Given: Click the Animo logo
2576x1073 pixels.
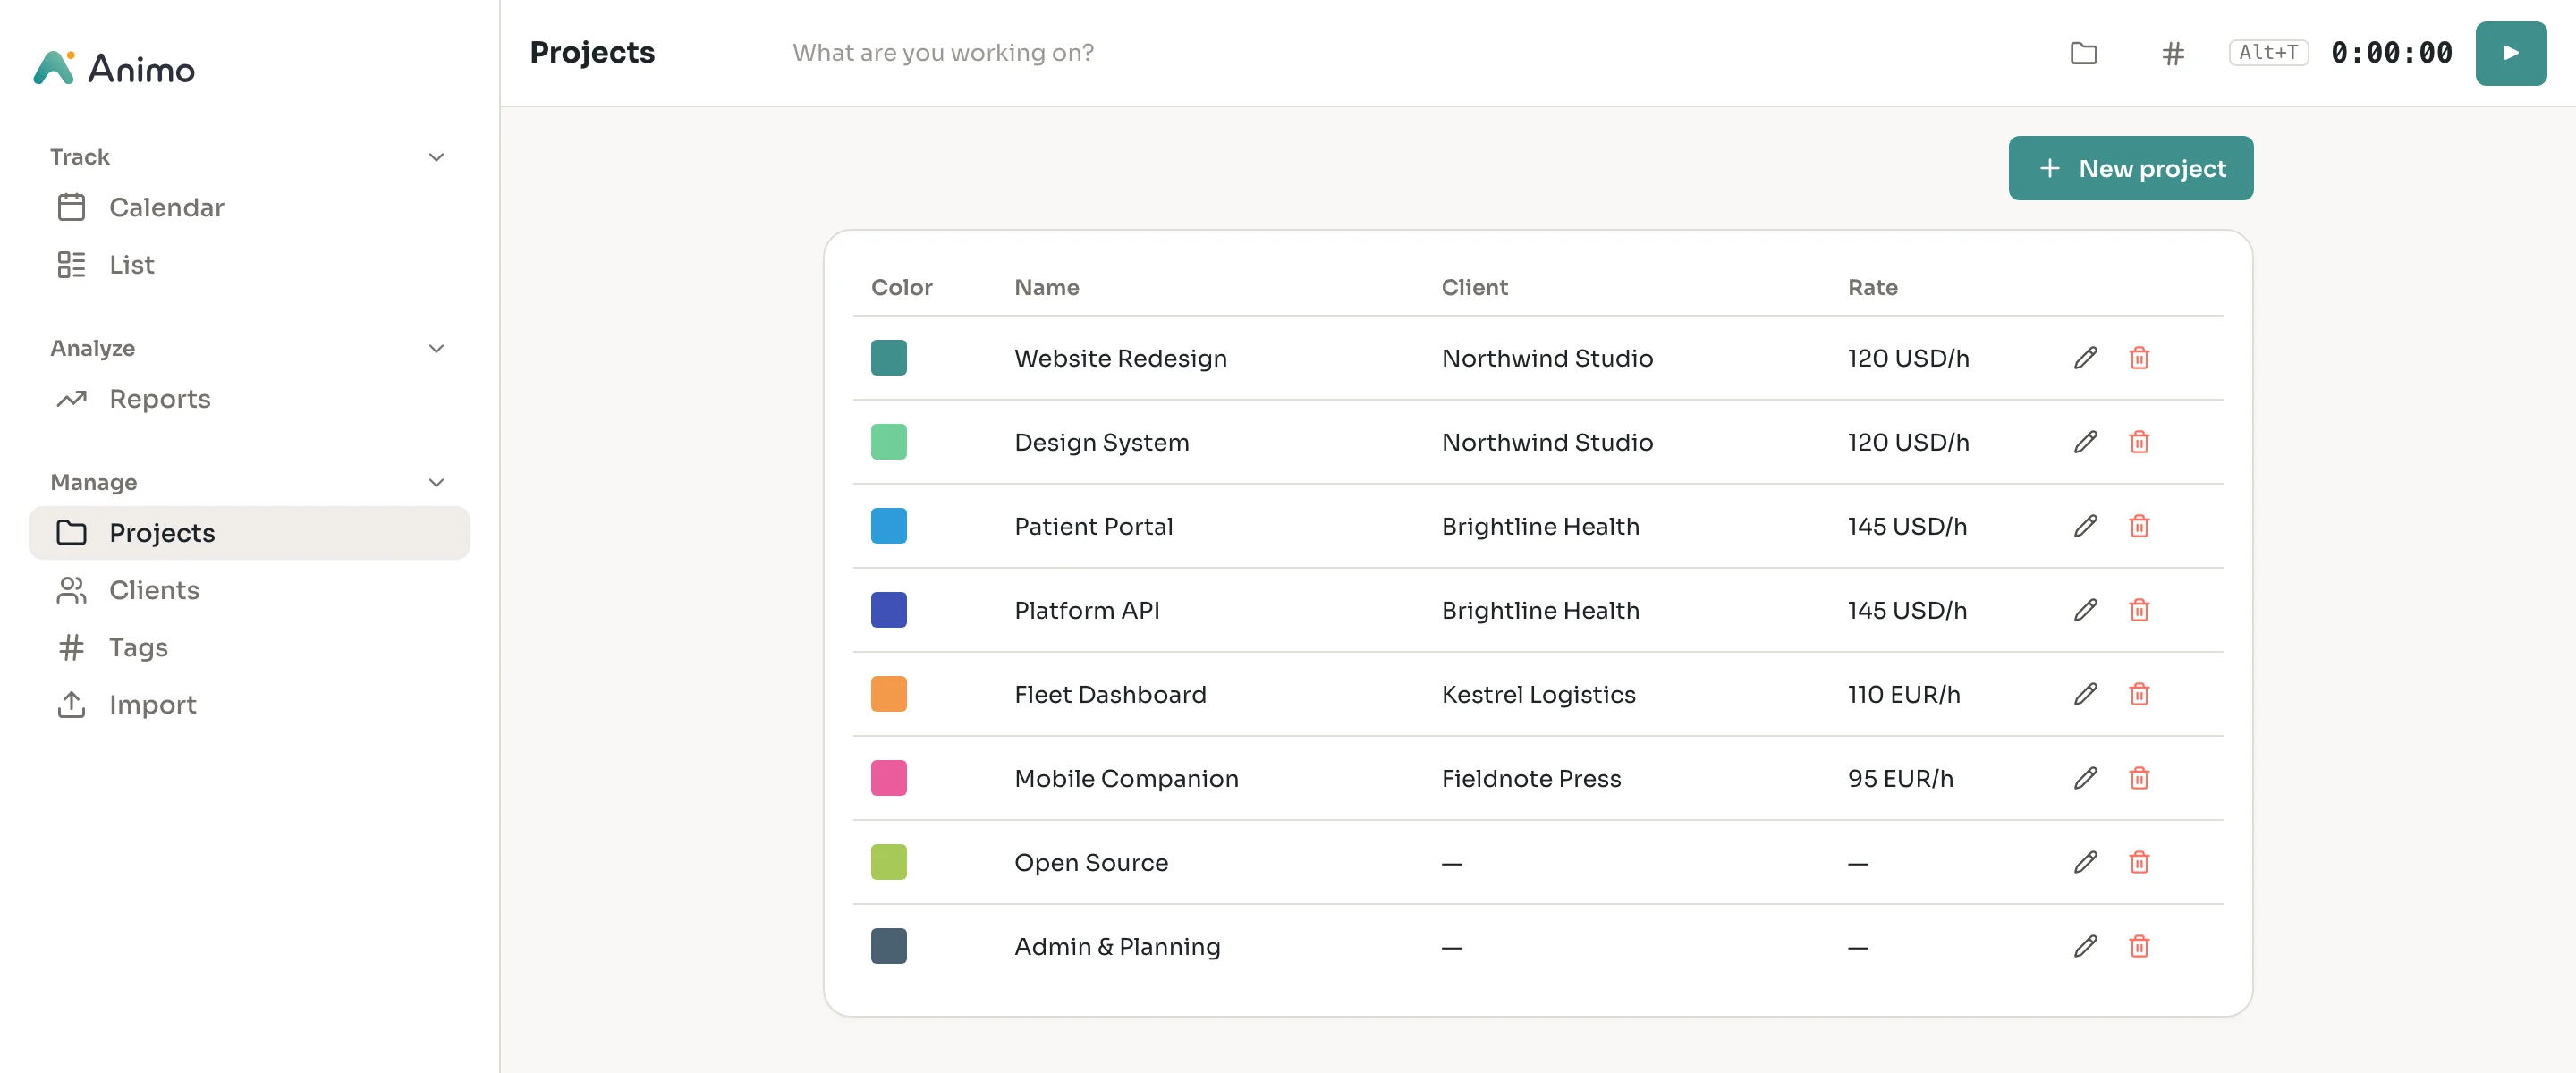Looking at the screenshot, I should click(114, 68).
